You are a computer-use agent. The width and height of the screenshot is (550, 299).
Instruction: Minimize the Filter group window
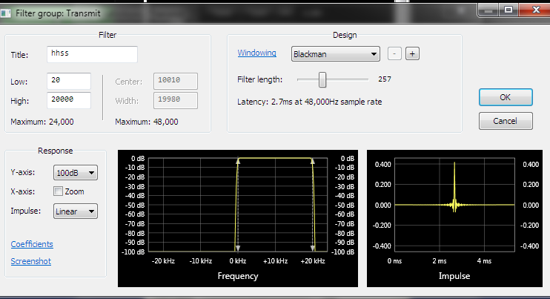(x=488, y=10)
